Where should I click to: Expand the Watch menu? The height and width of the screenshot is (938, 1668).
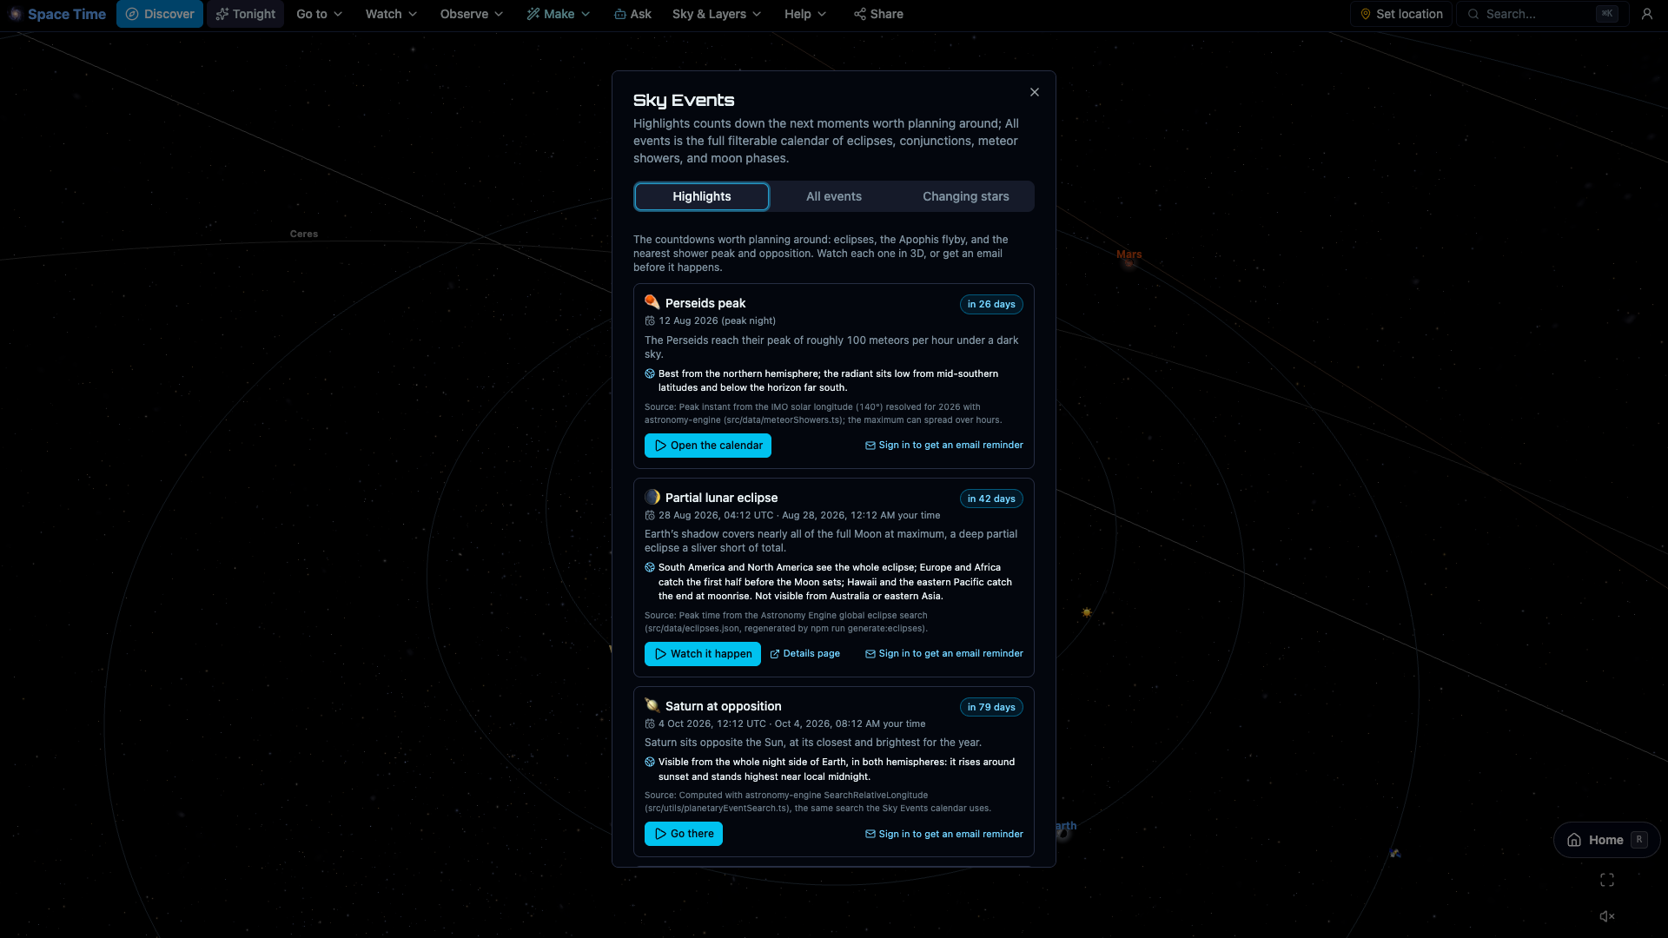point(391,14)
